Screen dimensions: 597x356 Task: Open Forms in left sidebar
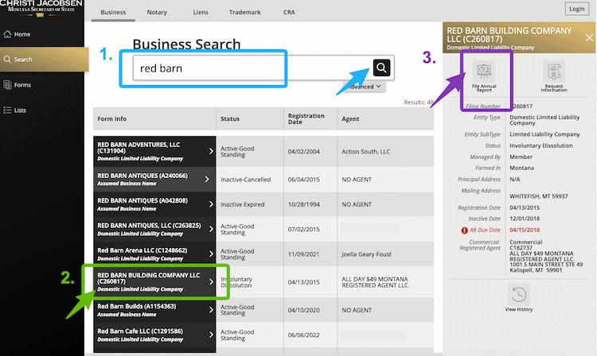coord(22,84)
